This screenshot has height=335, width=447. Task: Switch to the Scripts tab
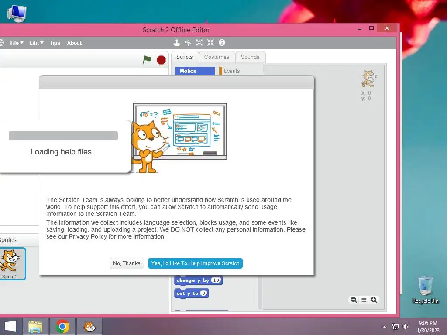tap(185, 57)
